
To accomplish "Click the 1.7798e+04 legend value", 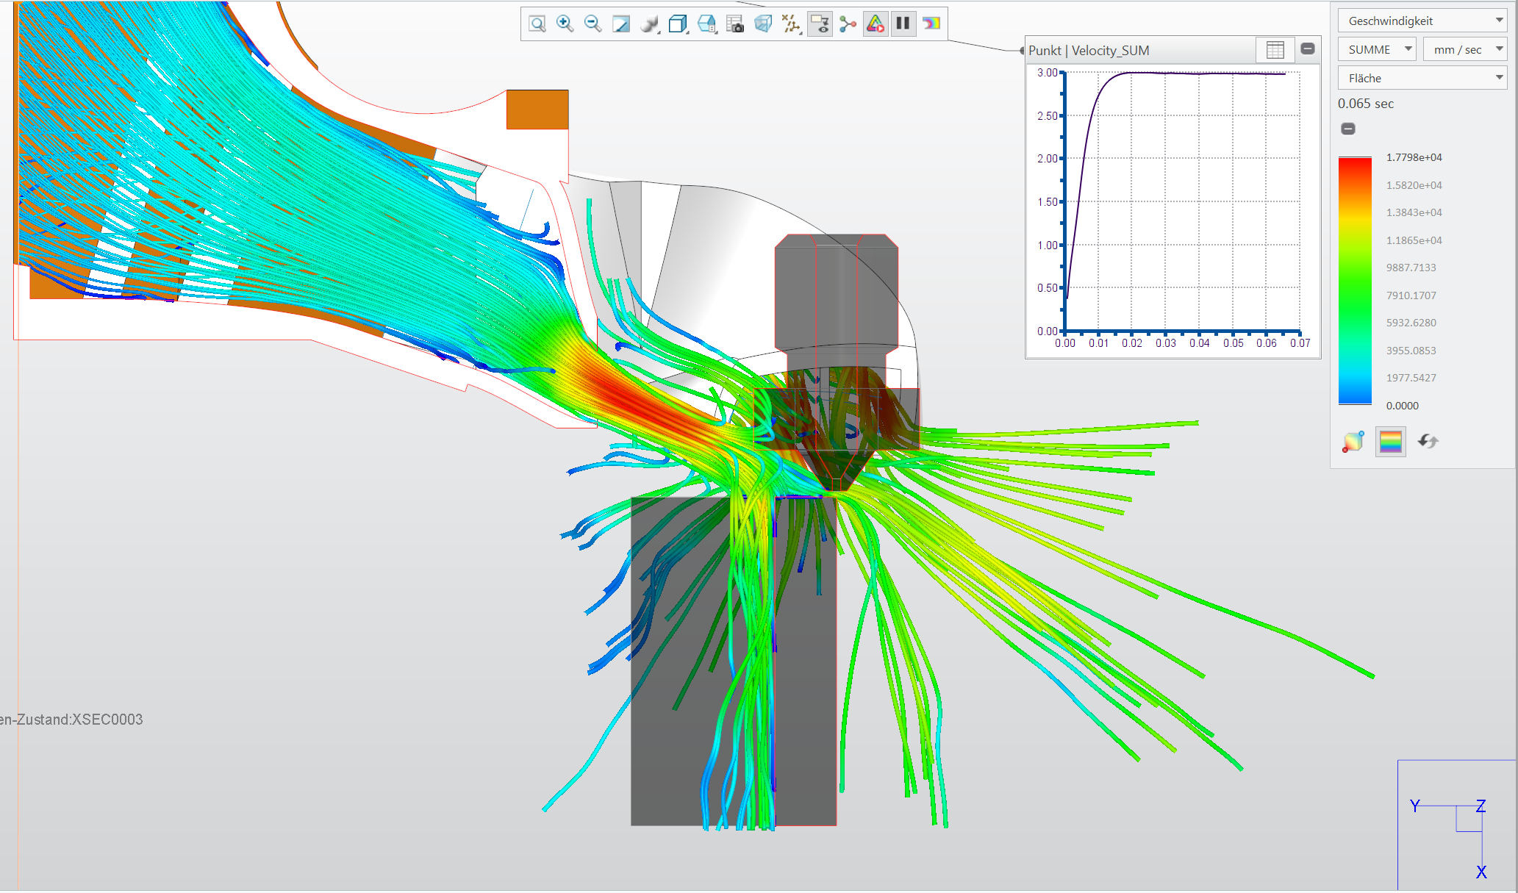I will click(x=1413, y=157).
